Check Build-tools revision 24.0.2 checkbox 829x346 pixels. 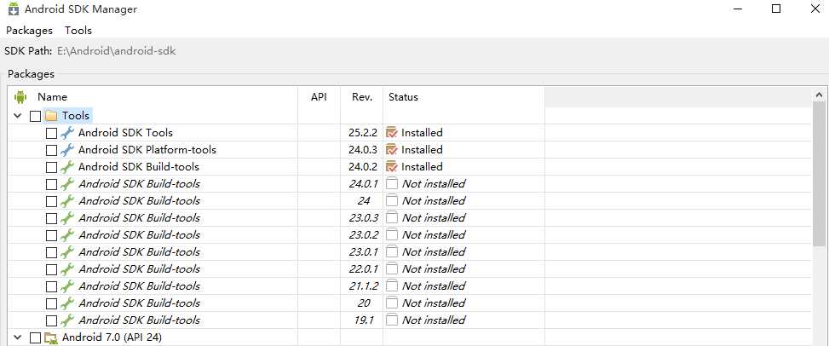(x=51, y=167)
